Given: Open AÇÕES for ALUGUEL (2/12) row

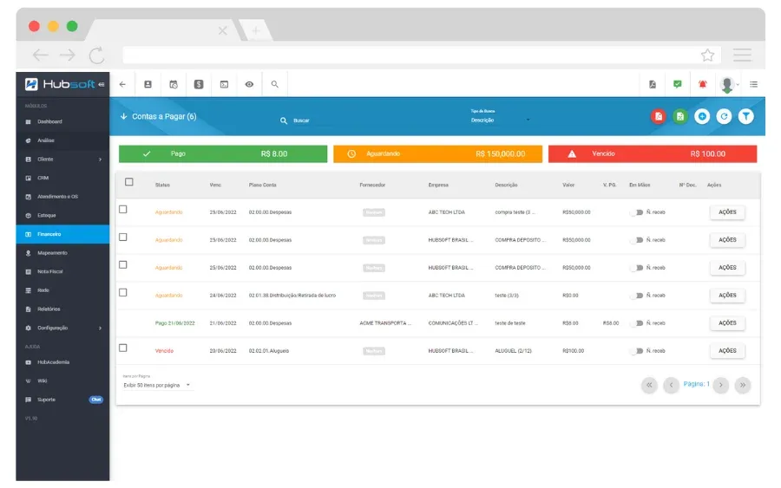Looking at the screenshot, I should pos(727,351).
